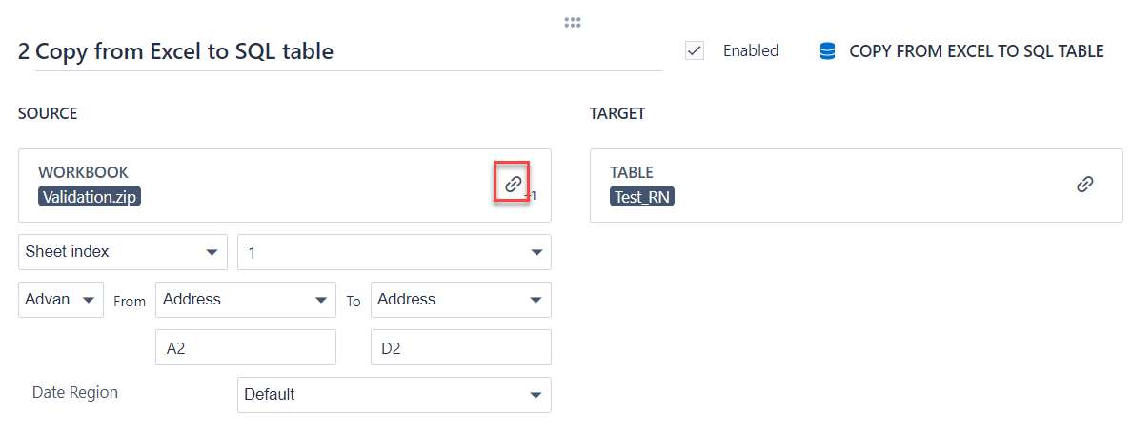The image size is (1132, 431).
Task: Expand the Date Region Default dropdown
Action: 394,394
